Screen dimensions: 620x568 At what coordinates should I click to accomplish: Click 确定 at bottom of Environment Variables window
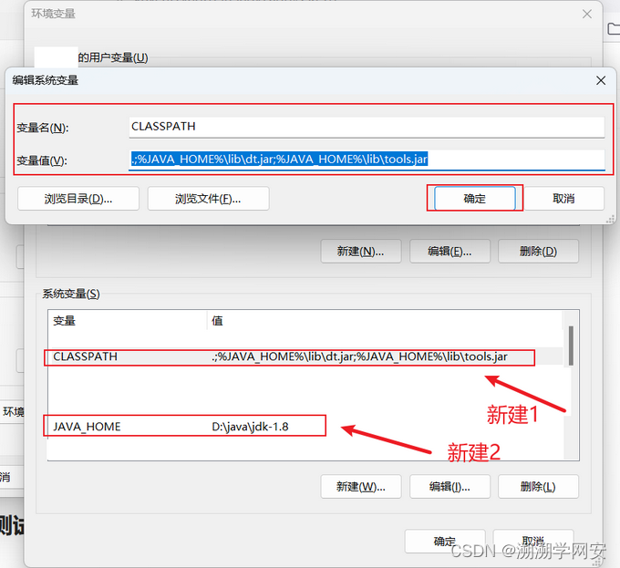tap(445, 542)
